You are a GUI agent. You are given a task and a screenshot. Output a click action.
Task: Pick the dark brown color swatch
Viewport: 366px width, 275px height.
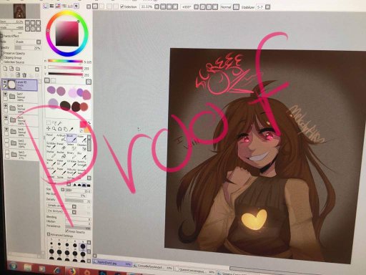[65, 105]
